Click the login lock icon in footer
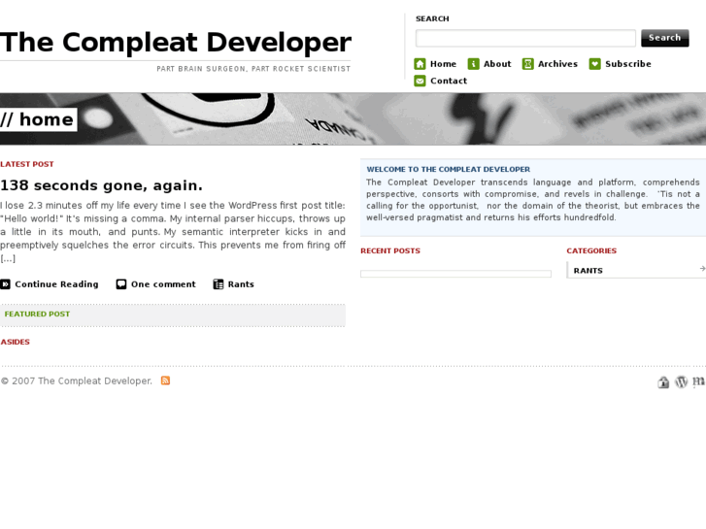The height and width of the screenshot is (529, 706). pyautogui.click(x=663, y=382)
